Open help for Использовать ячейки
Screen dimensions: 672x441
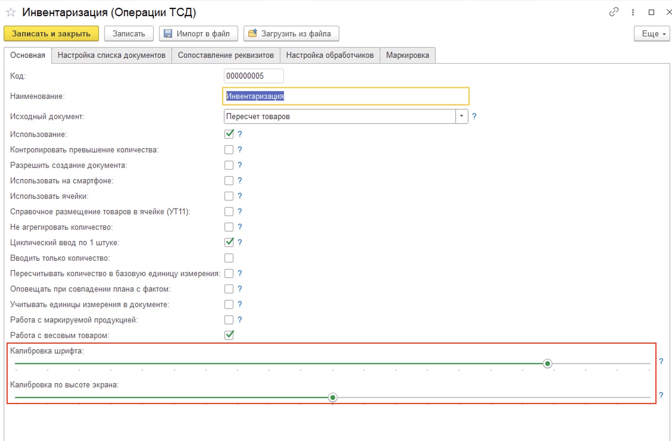(240, 196)
